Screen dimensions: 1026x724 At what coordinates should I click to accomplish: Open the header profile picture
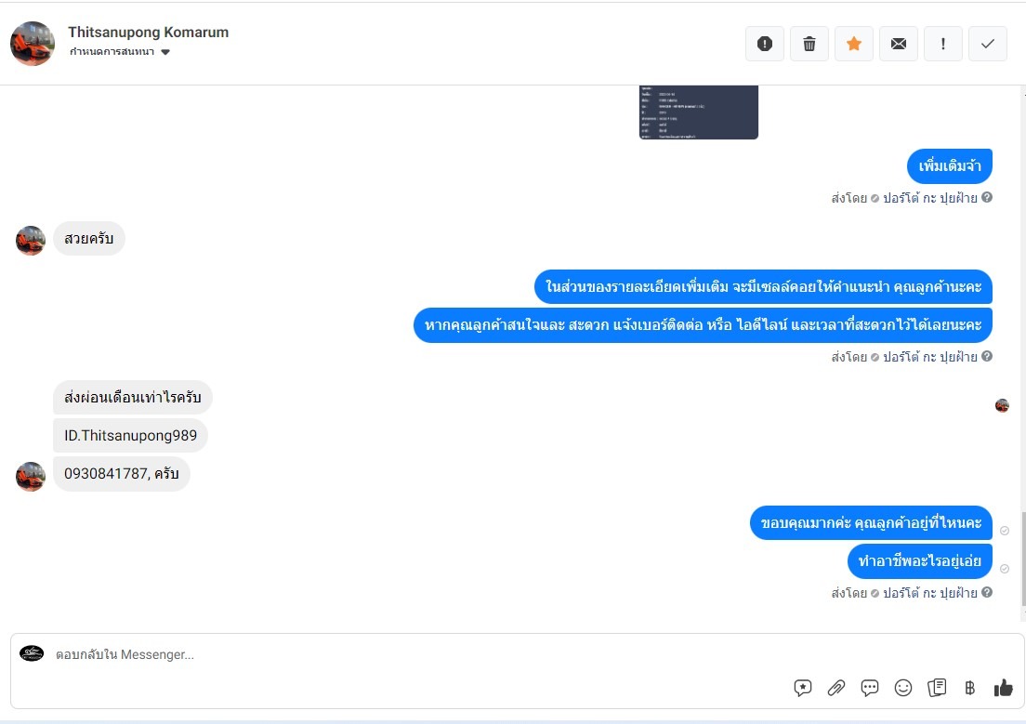[x=32, y=44]
